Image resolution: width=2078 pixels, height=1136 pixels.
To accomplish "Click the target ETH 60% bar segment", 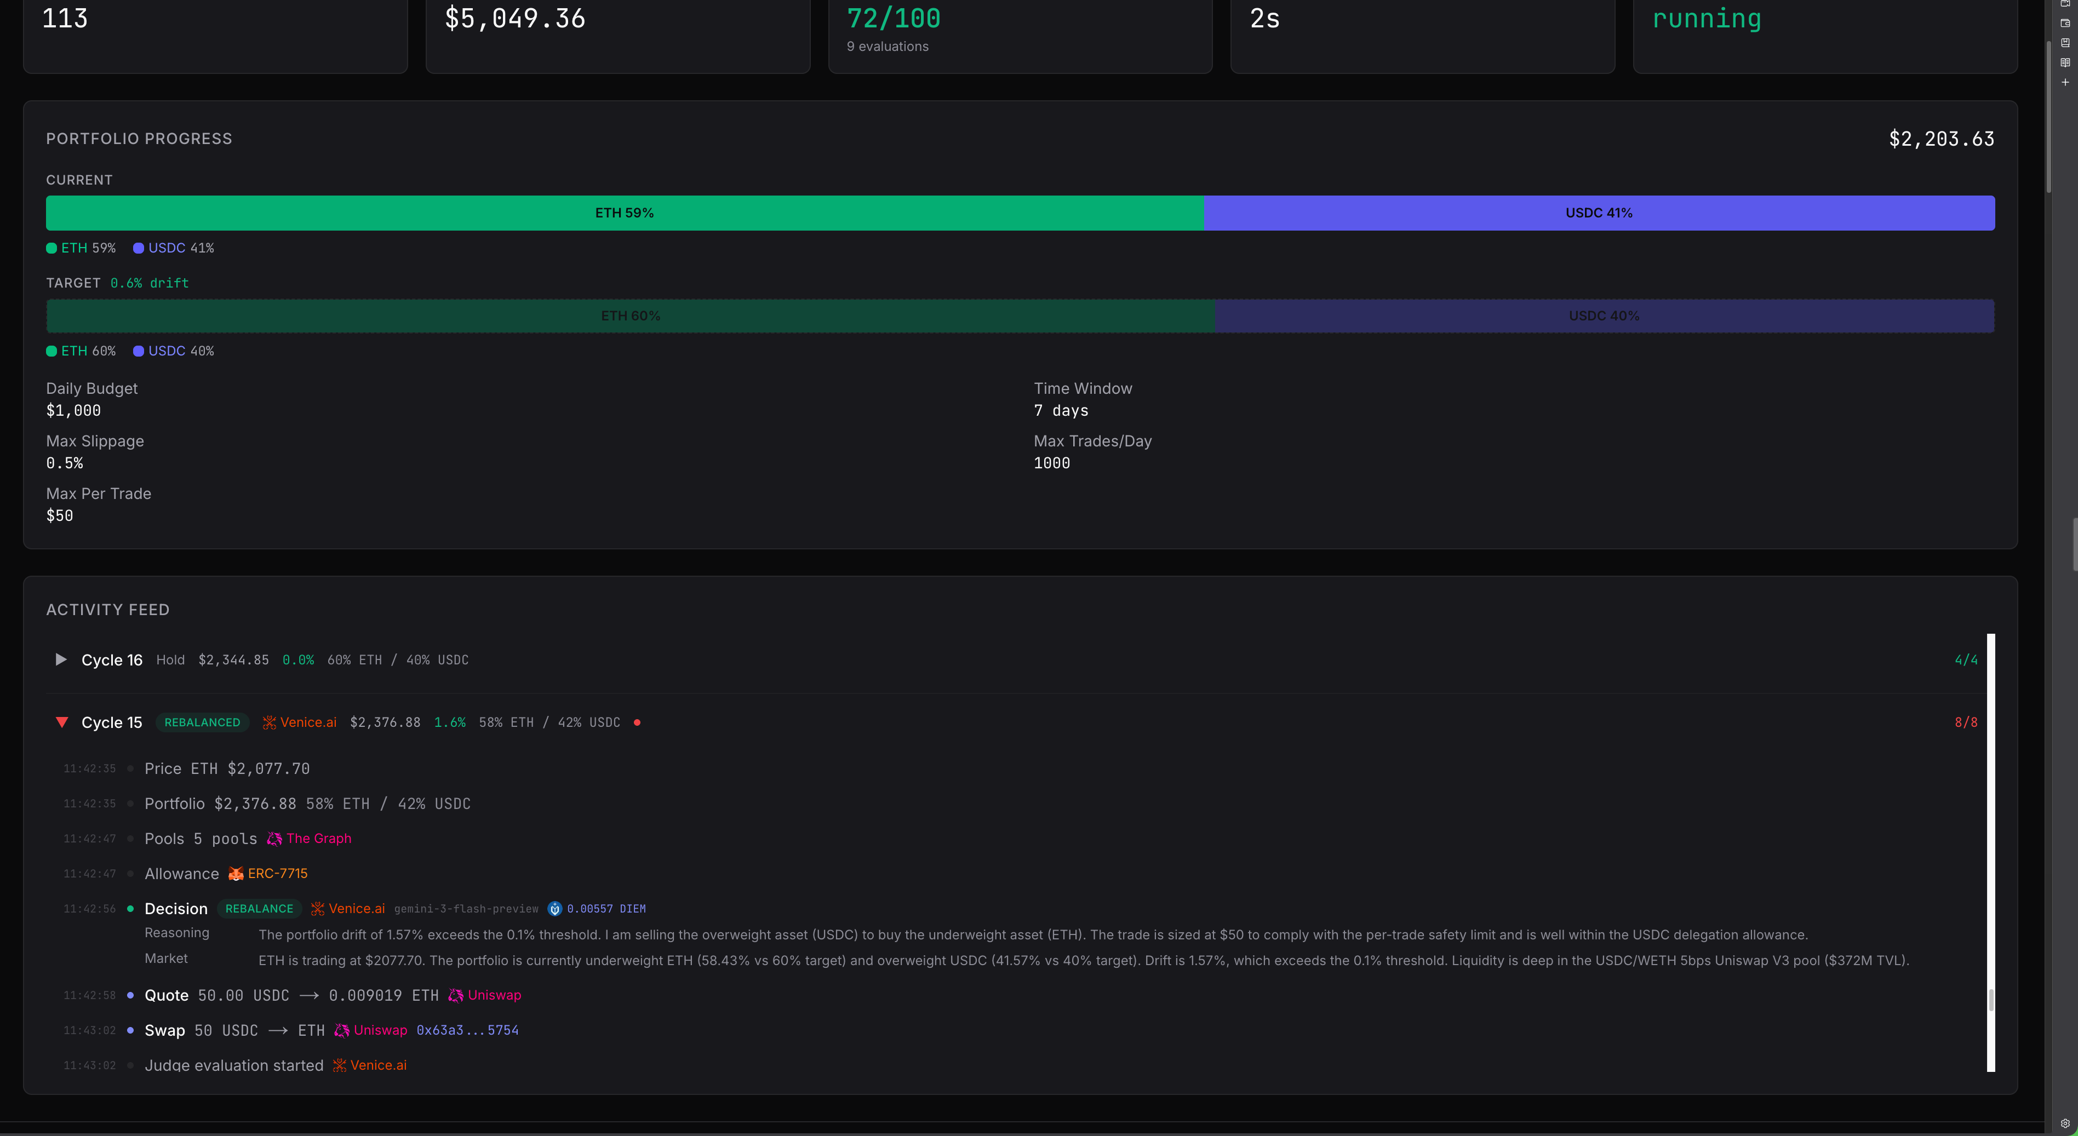I will 630,316.
